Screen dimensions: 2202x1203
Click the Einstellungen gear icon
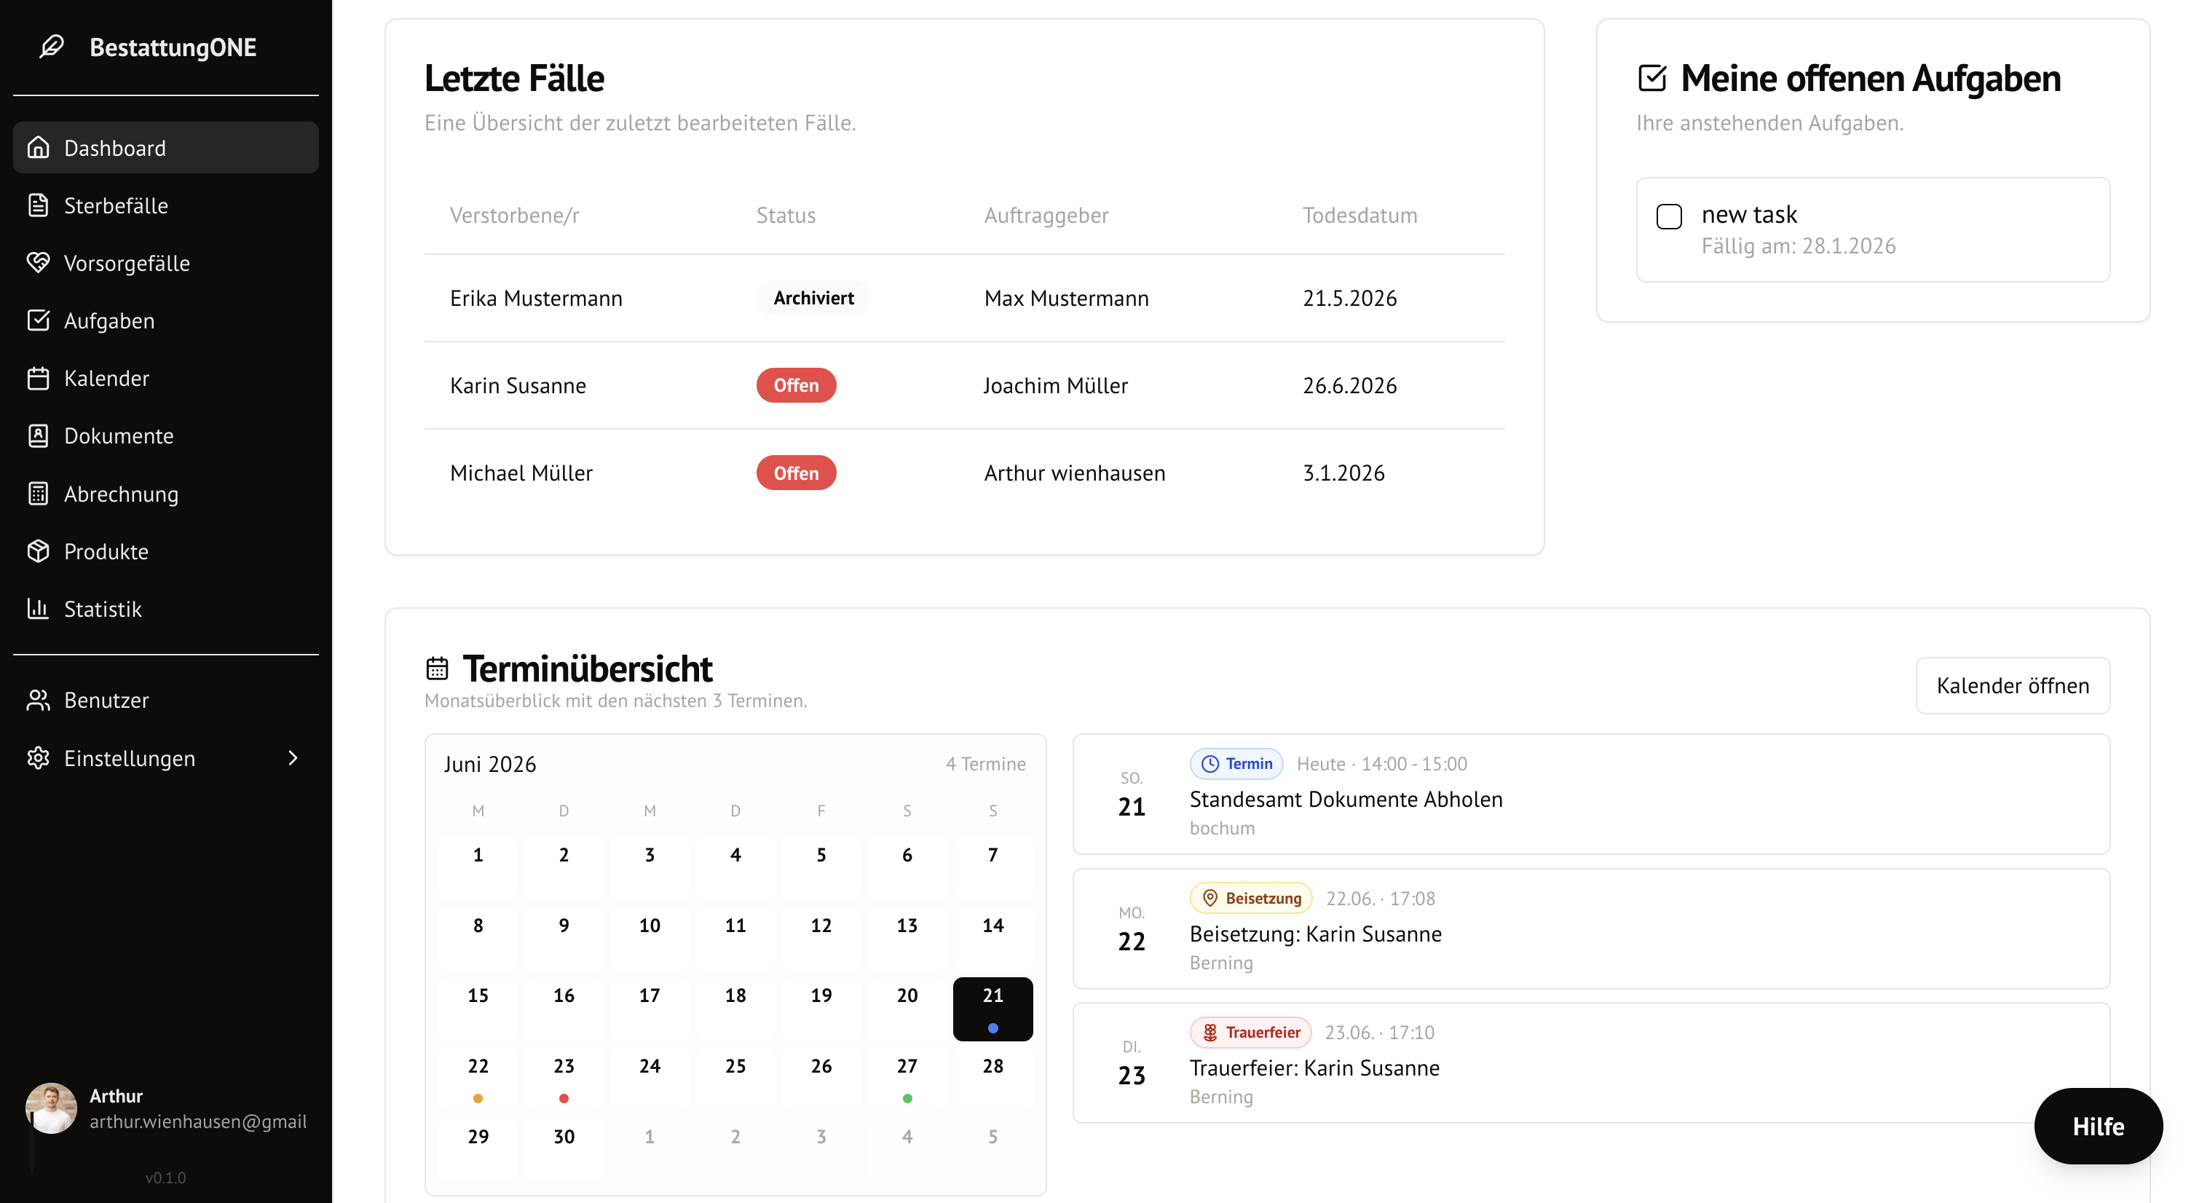click(38, 757)
